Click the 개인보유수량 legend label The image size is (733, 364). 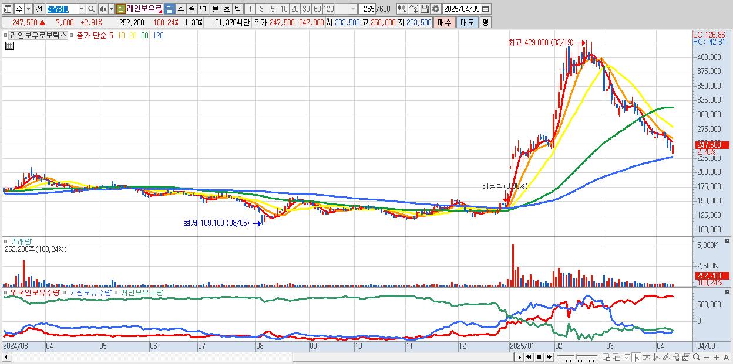tap(142, 292)
